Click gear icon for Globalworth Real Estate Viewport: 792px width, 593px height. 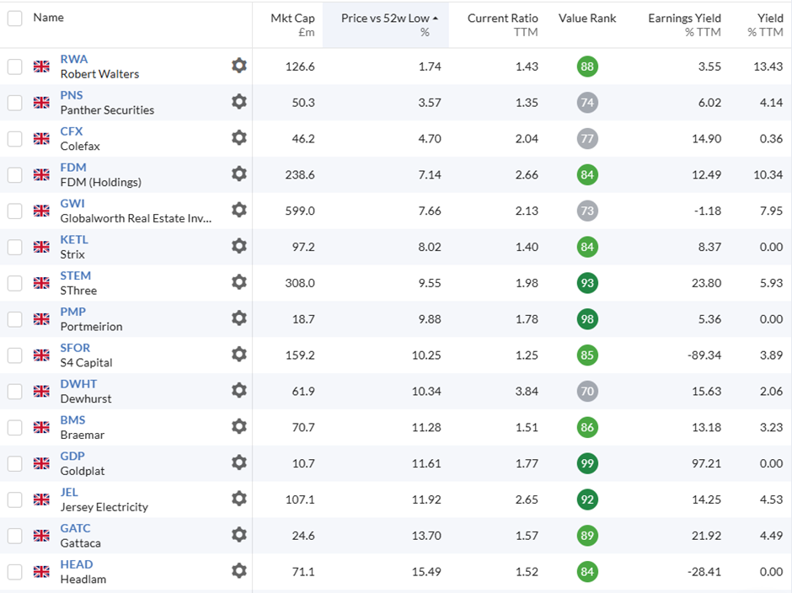[x=239, y=210]
